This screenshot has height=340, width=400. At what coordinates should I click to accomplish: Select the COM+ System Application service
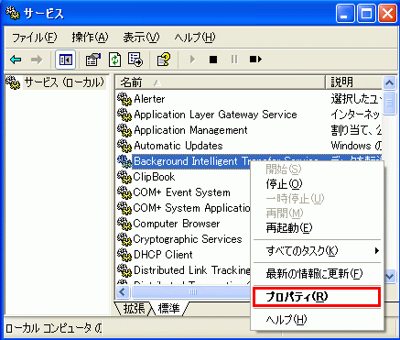tap(191, 208)
